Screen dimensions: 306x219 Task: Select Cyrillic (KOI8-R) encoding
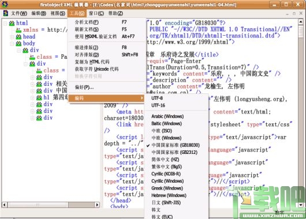pyautogui.click(x=177, y=174)
